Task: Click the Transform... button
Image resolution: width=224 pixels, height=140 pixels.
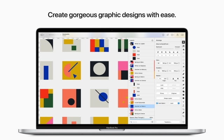Action: (x=168, y=122)
